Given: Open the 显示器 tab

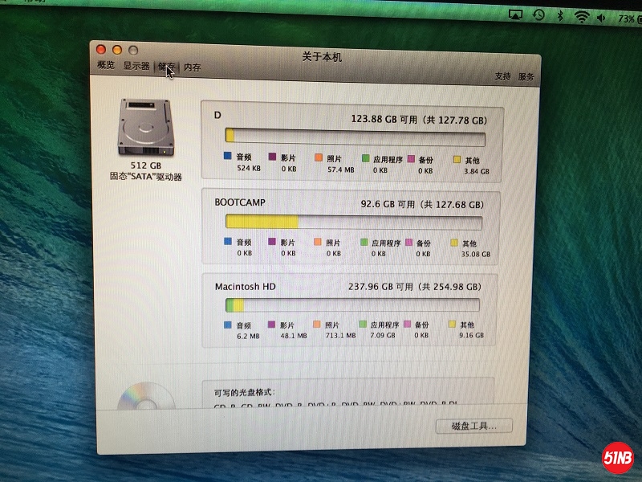Looking at the screenshot, I should point(136,66).
